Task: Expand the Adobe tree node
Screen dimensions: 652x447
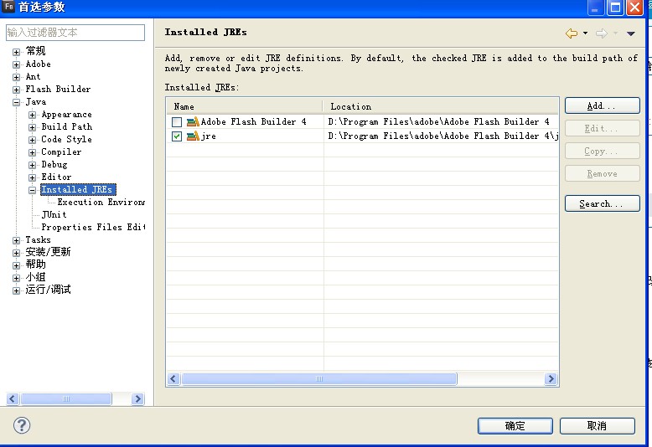Action: pos(16,64)
